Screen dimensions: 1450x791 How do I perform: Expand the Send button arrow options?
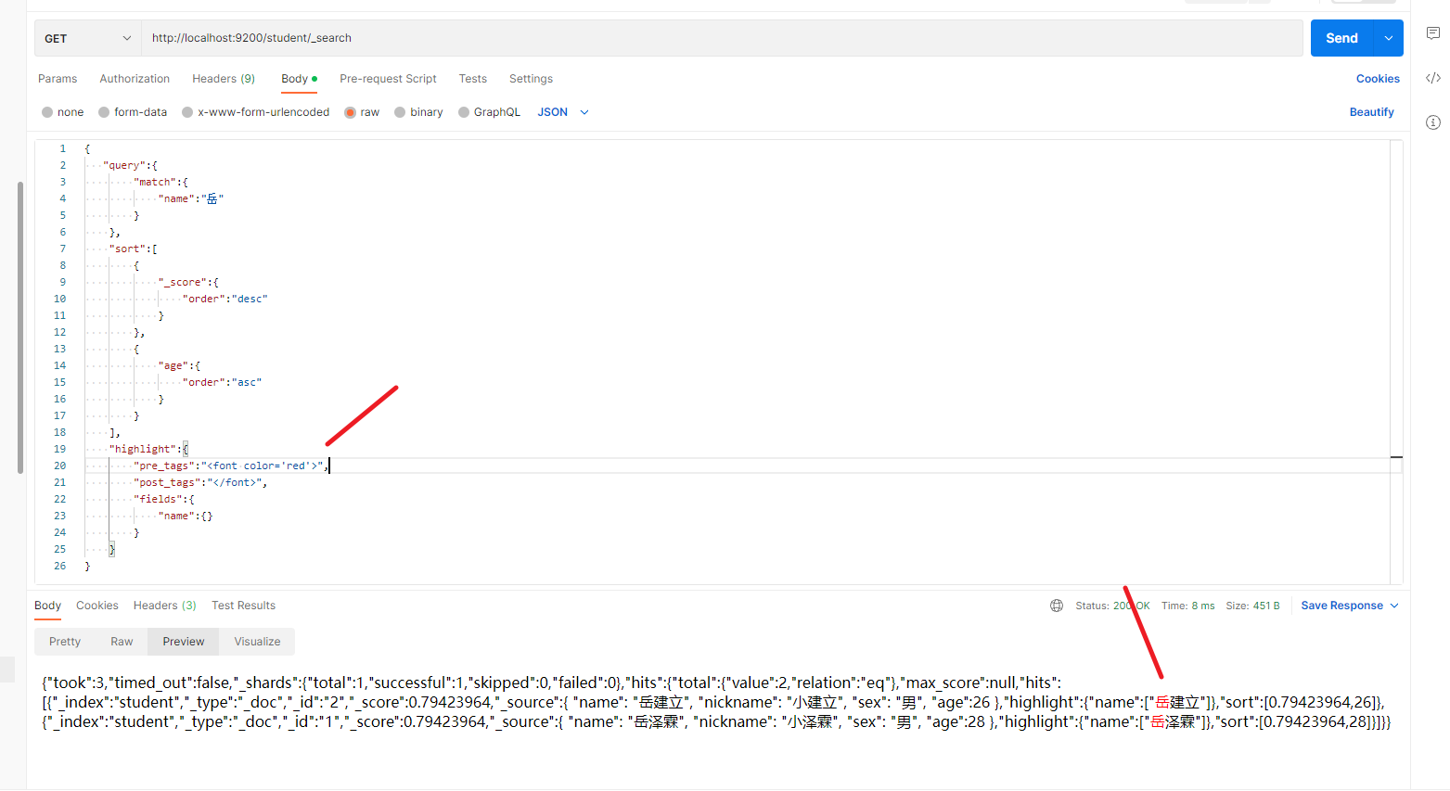click(x=1389, y=38)
